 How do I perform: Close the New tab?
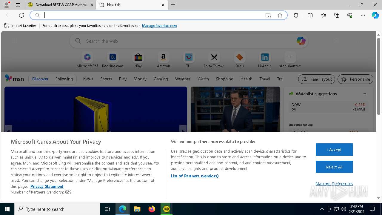click(163, 5)
